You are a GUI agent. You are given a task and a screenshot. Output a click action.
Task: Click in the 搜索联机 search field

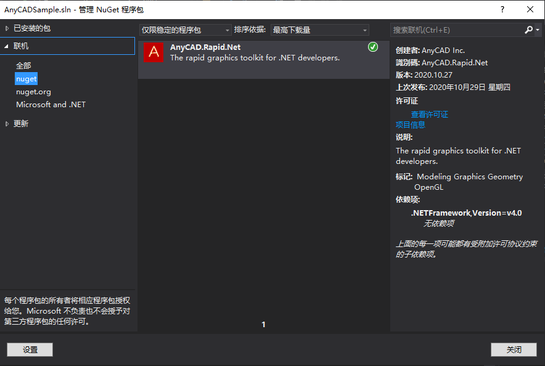coord(456,30)
